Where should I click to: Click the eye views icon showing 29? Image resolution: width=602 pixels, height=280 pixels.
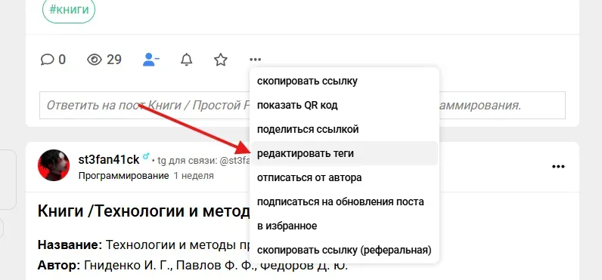[95, 60]
